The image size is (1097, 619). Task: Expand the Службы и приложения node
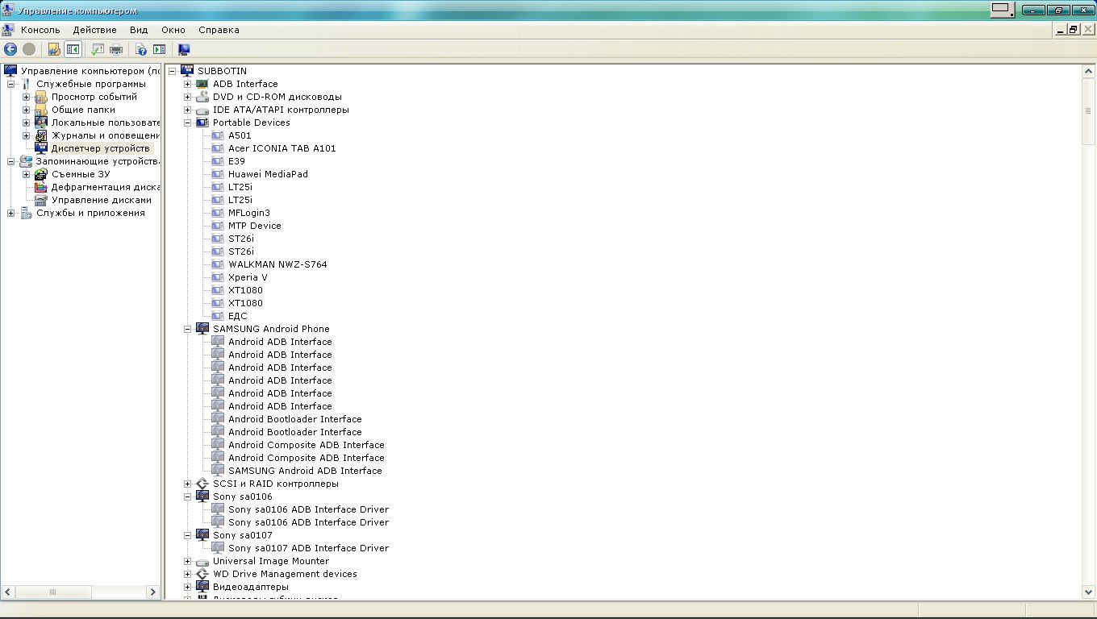coord(10,213)
